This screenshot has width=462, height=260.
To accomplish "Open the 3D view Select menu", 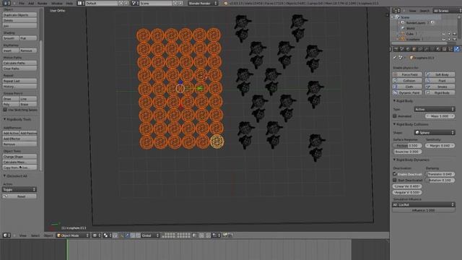I will tap(35, 235).
